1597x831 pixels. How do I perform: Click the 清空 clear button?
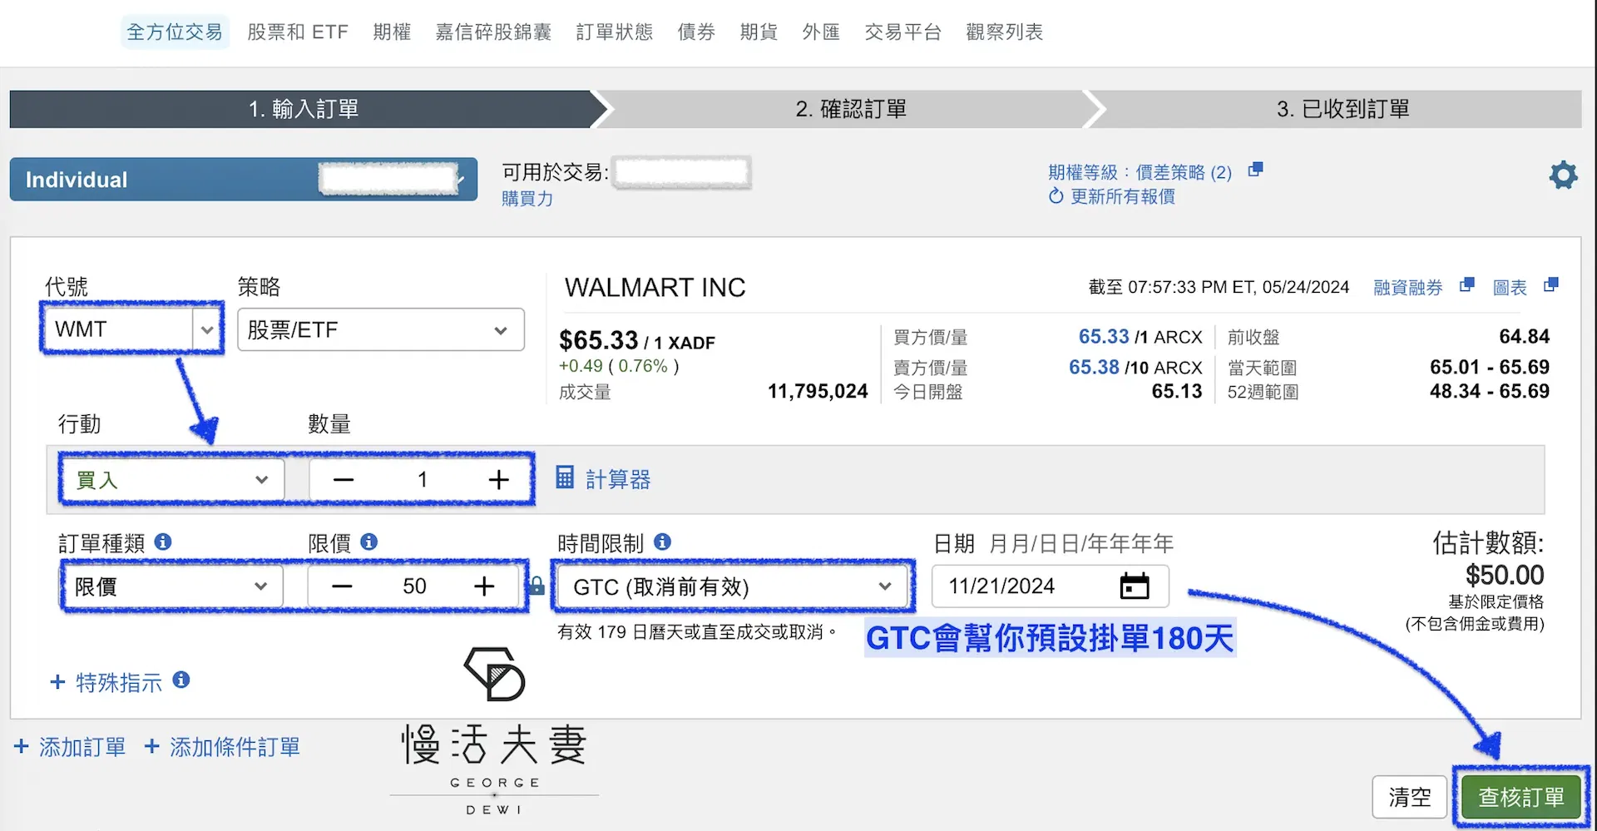(1410, 797)
